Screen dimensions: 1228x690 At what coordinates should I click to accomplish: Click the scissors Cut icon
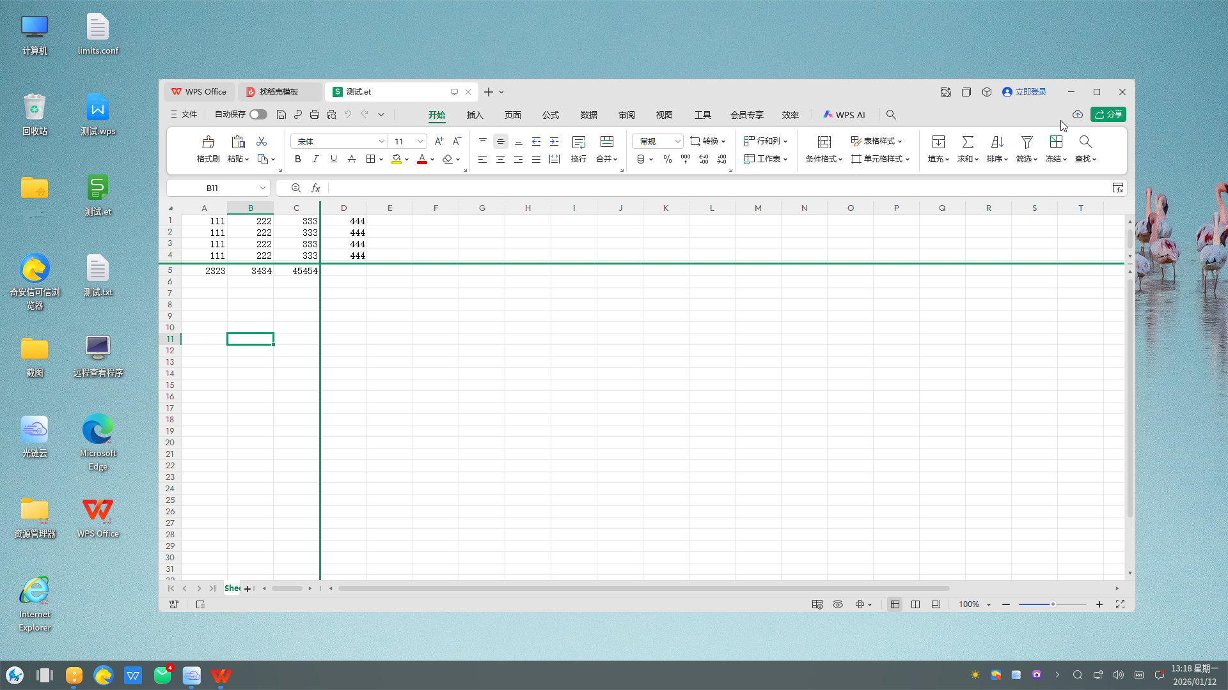click(262, 142)
